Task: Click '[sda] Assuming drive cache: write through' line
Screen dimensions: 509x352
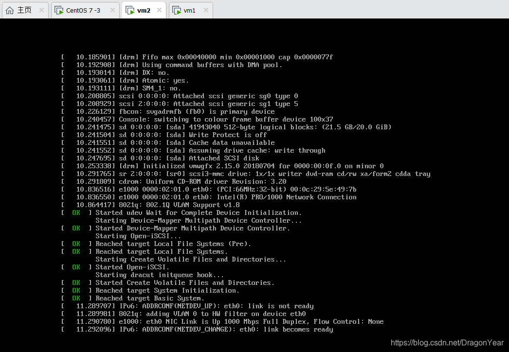Action: click(194, 151)
